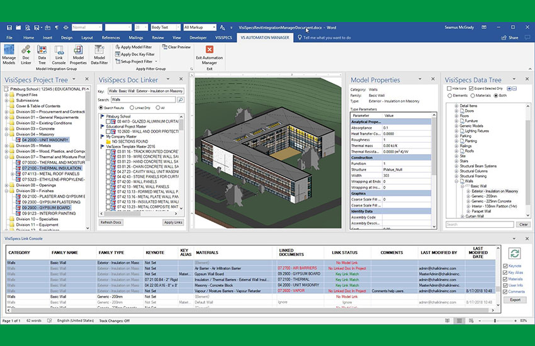The width and height of the screenshot is (535, 346).
Task: Open the Mailings ribbon tab
Action: (x=136, y=38)
